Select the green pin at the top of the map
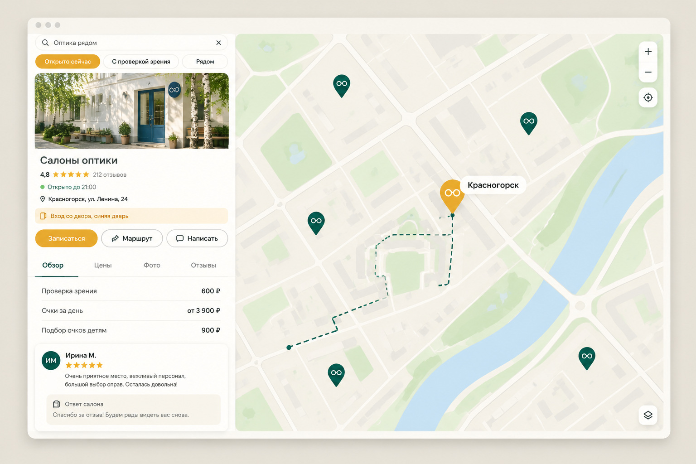Image resolution: width=696 pixels, height=464 pixels. (342, 86)
